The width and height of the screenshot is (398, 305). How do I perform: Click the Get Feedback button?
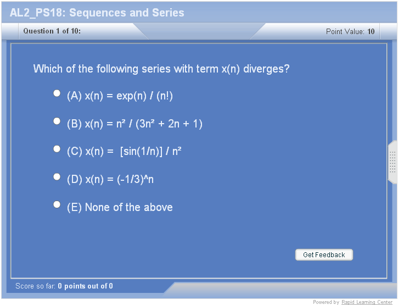pyautogui.click(x=324, y=255)
